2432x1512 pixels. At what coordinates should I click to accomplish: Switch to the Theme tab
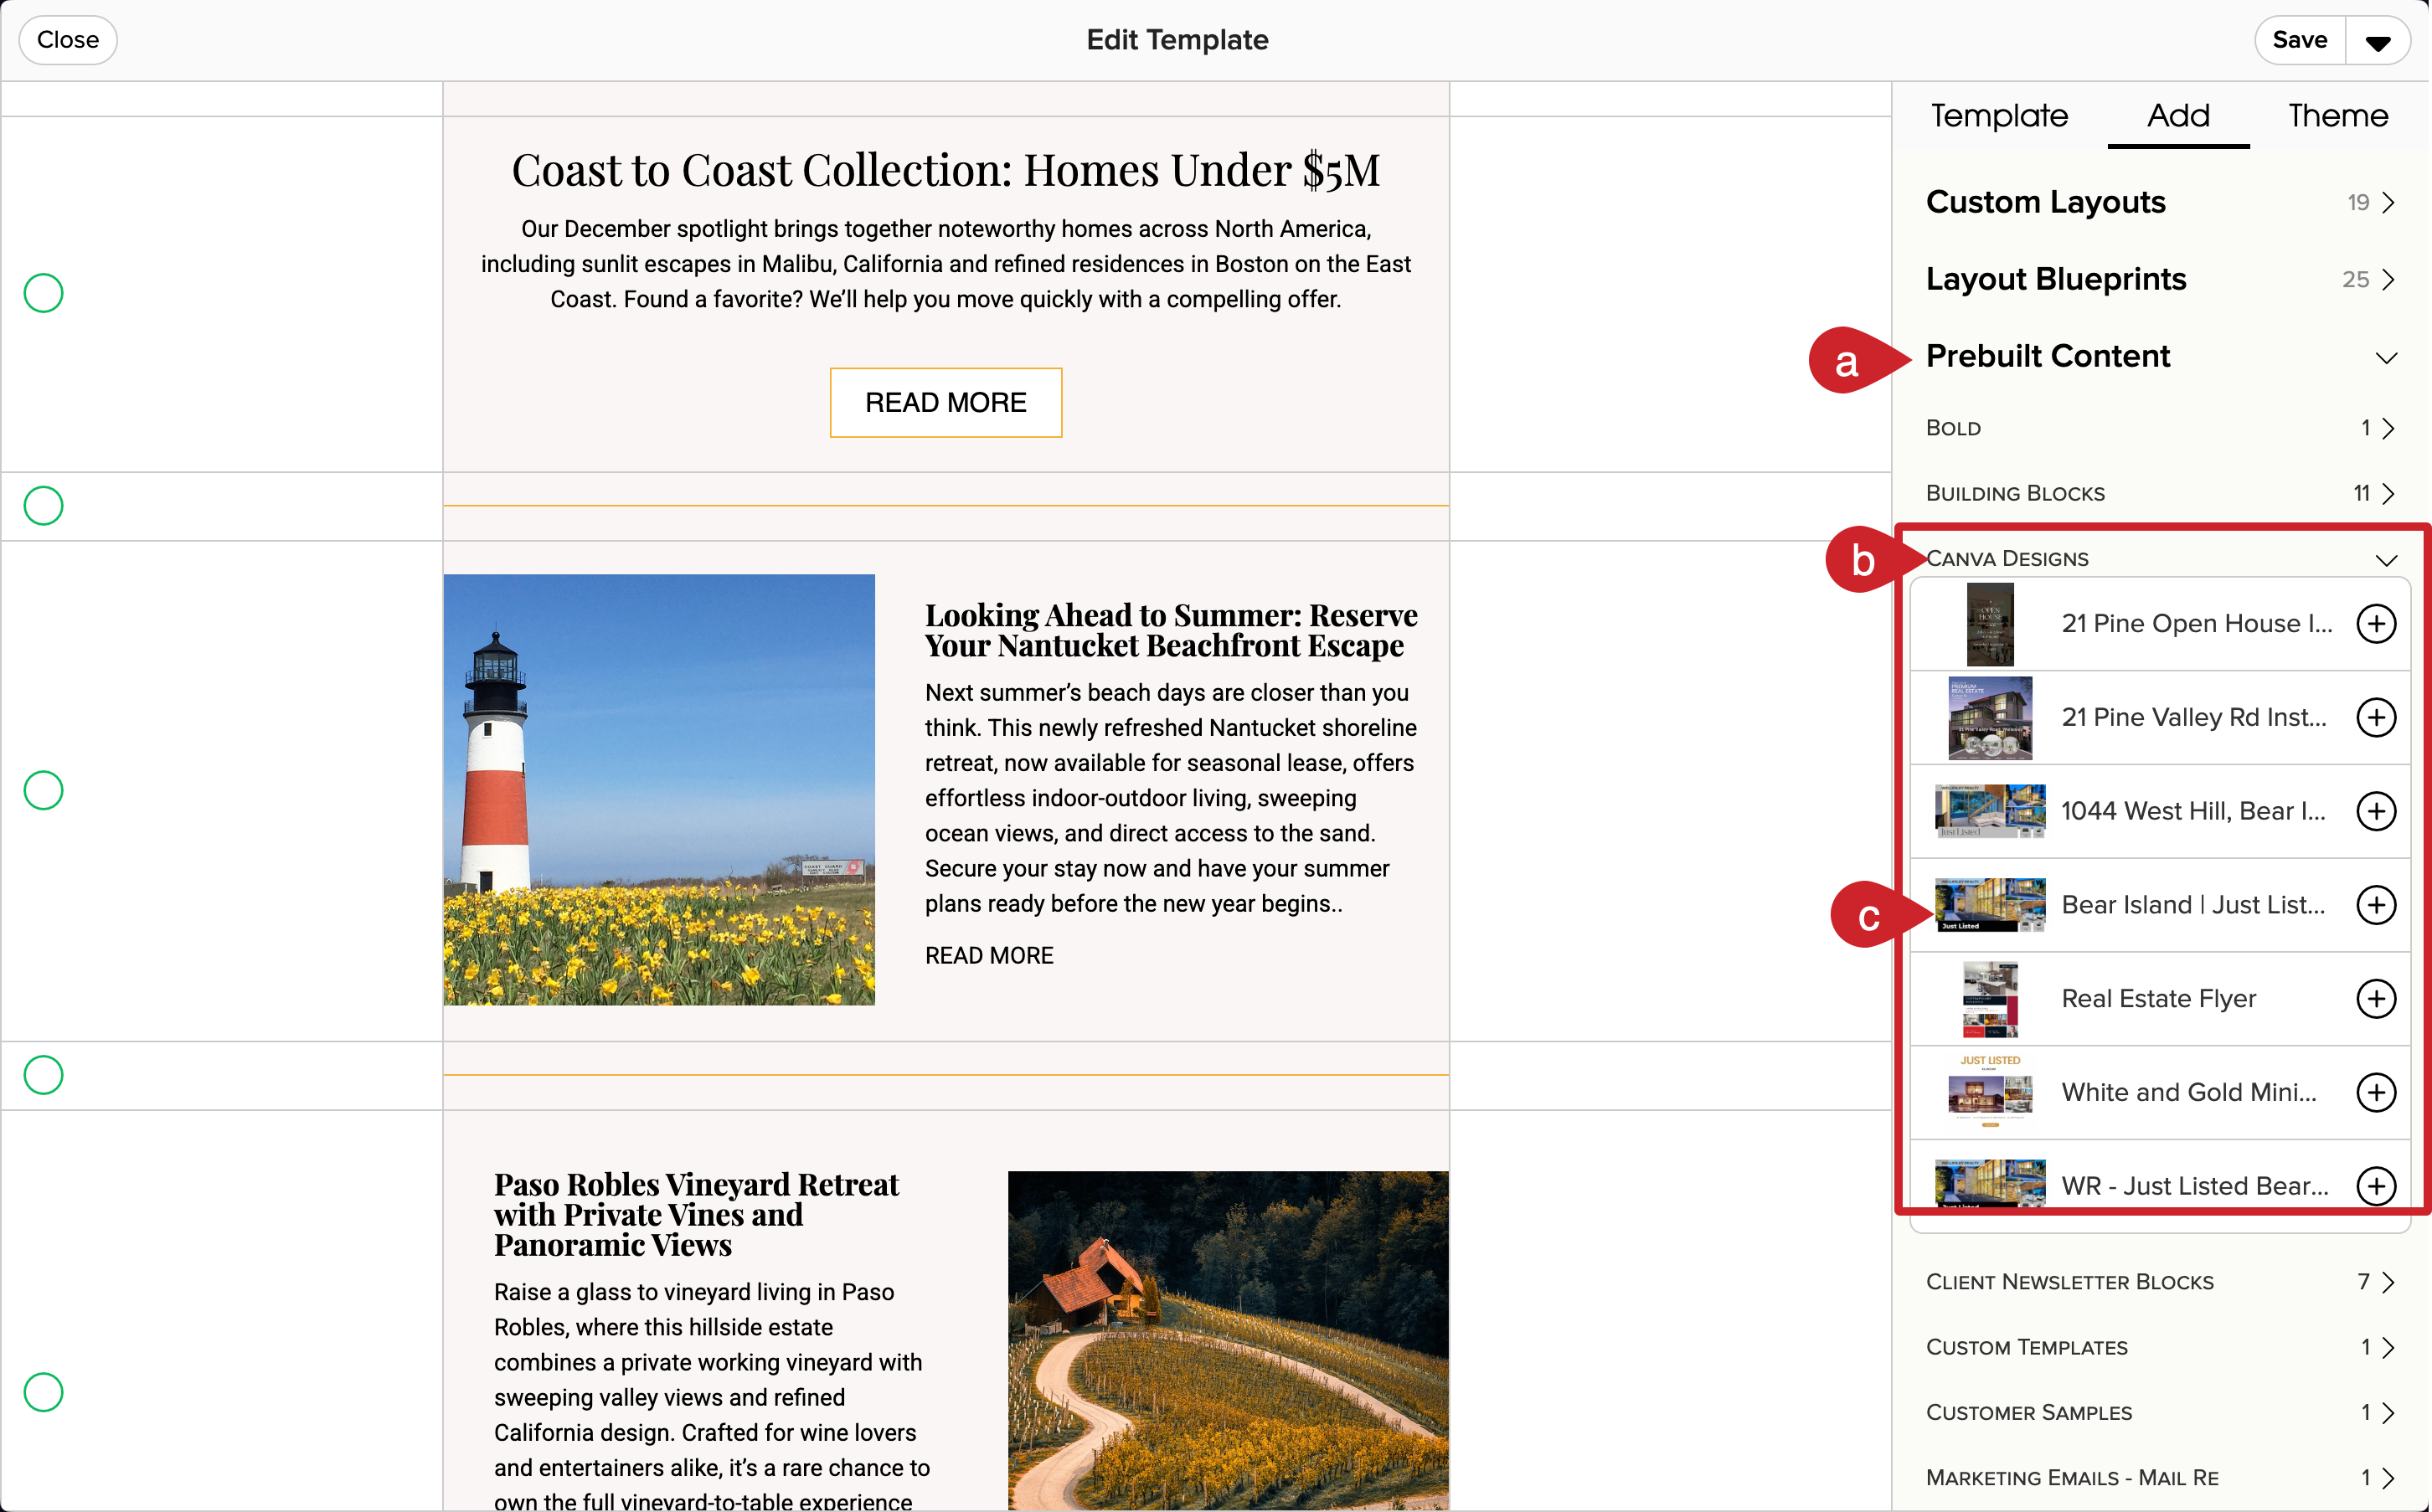coord(2338,116)
